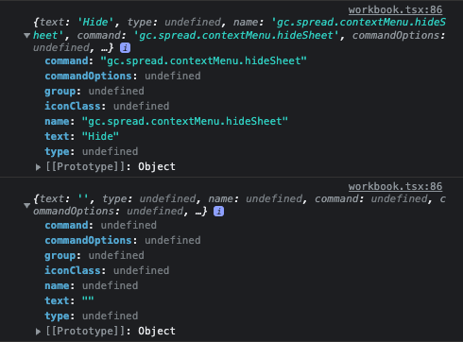Select the name value "gc.spread.contextMenu.hideSheet"
Viewport: 463px width, 342px height.
(x=185, y=121)
